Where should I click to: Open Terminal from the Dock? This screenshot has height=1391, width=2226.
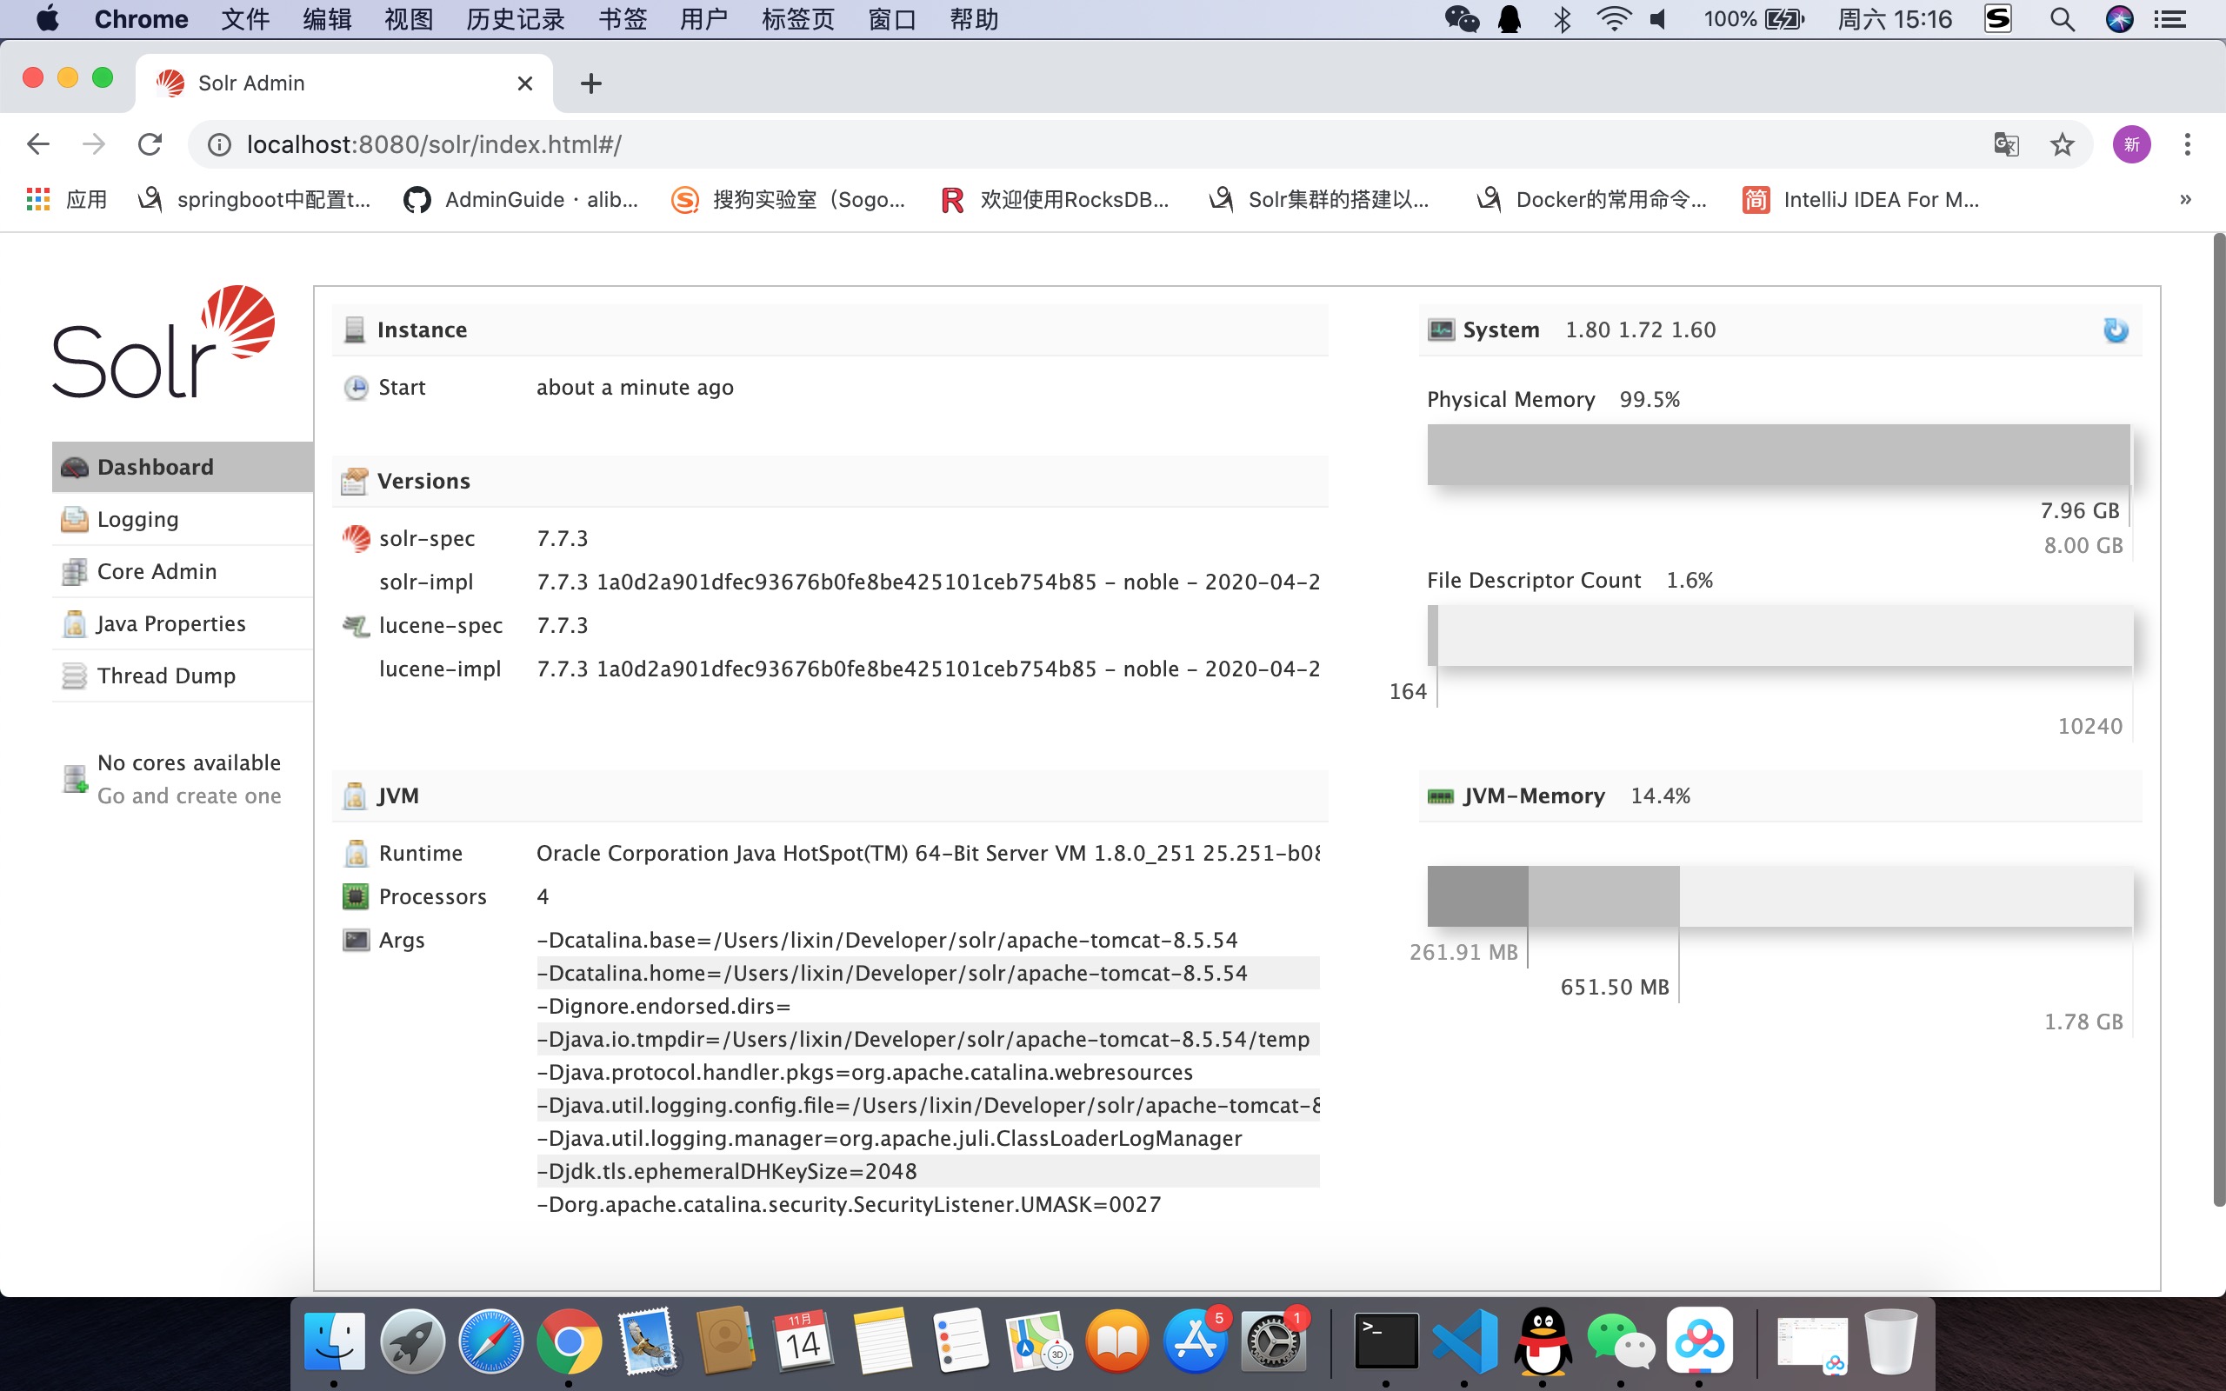[1385, 1341]
